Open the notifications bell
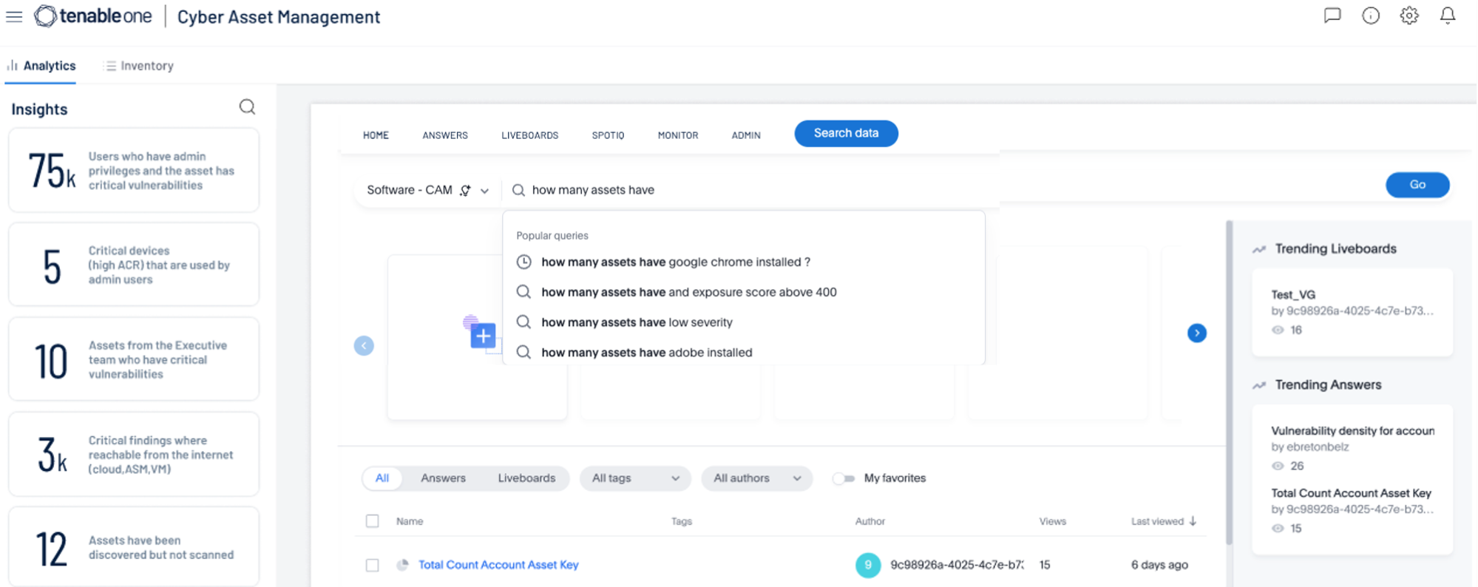The height and width of the screenshot is (587, 1478). [x=1447, y=16]
